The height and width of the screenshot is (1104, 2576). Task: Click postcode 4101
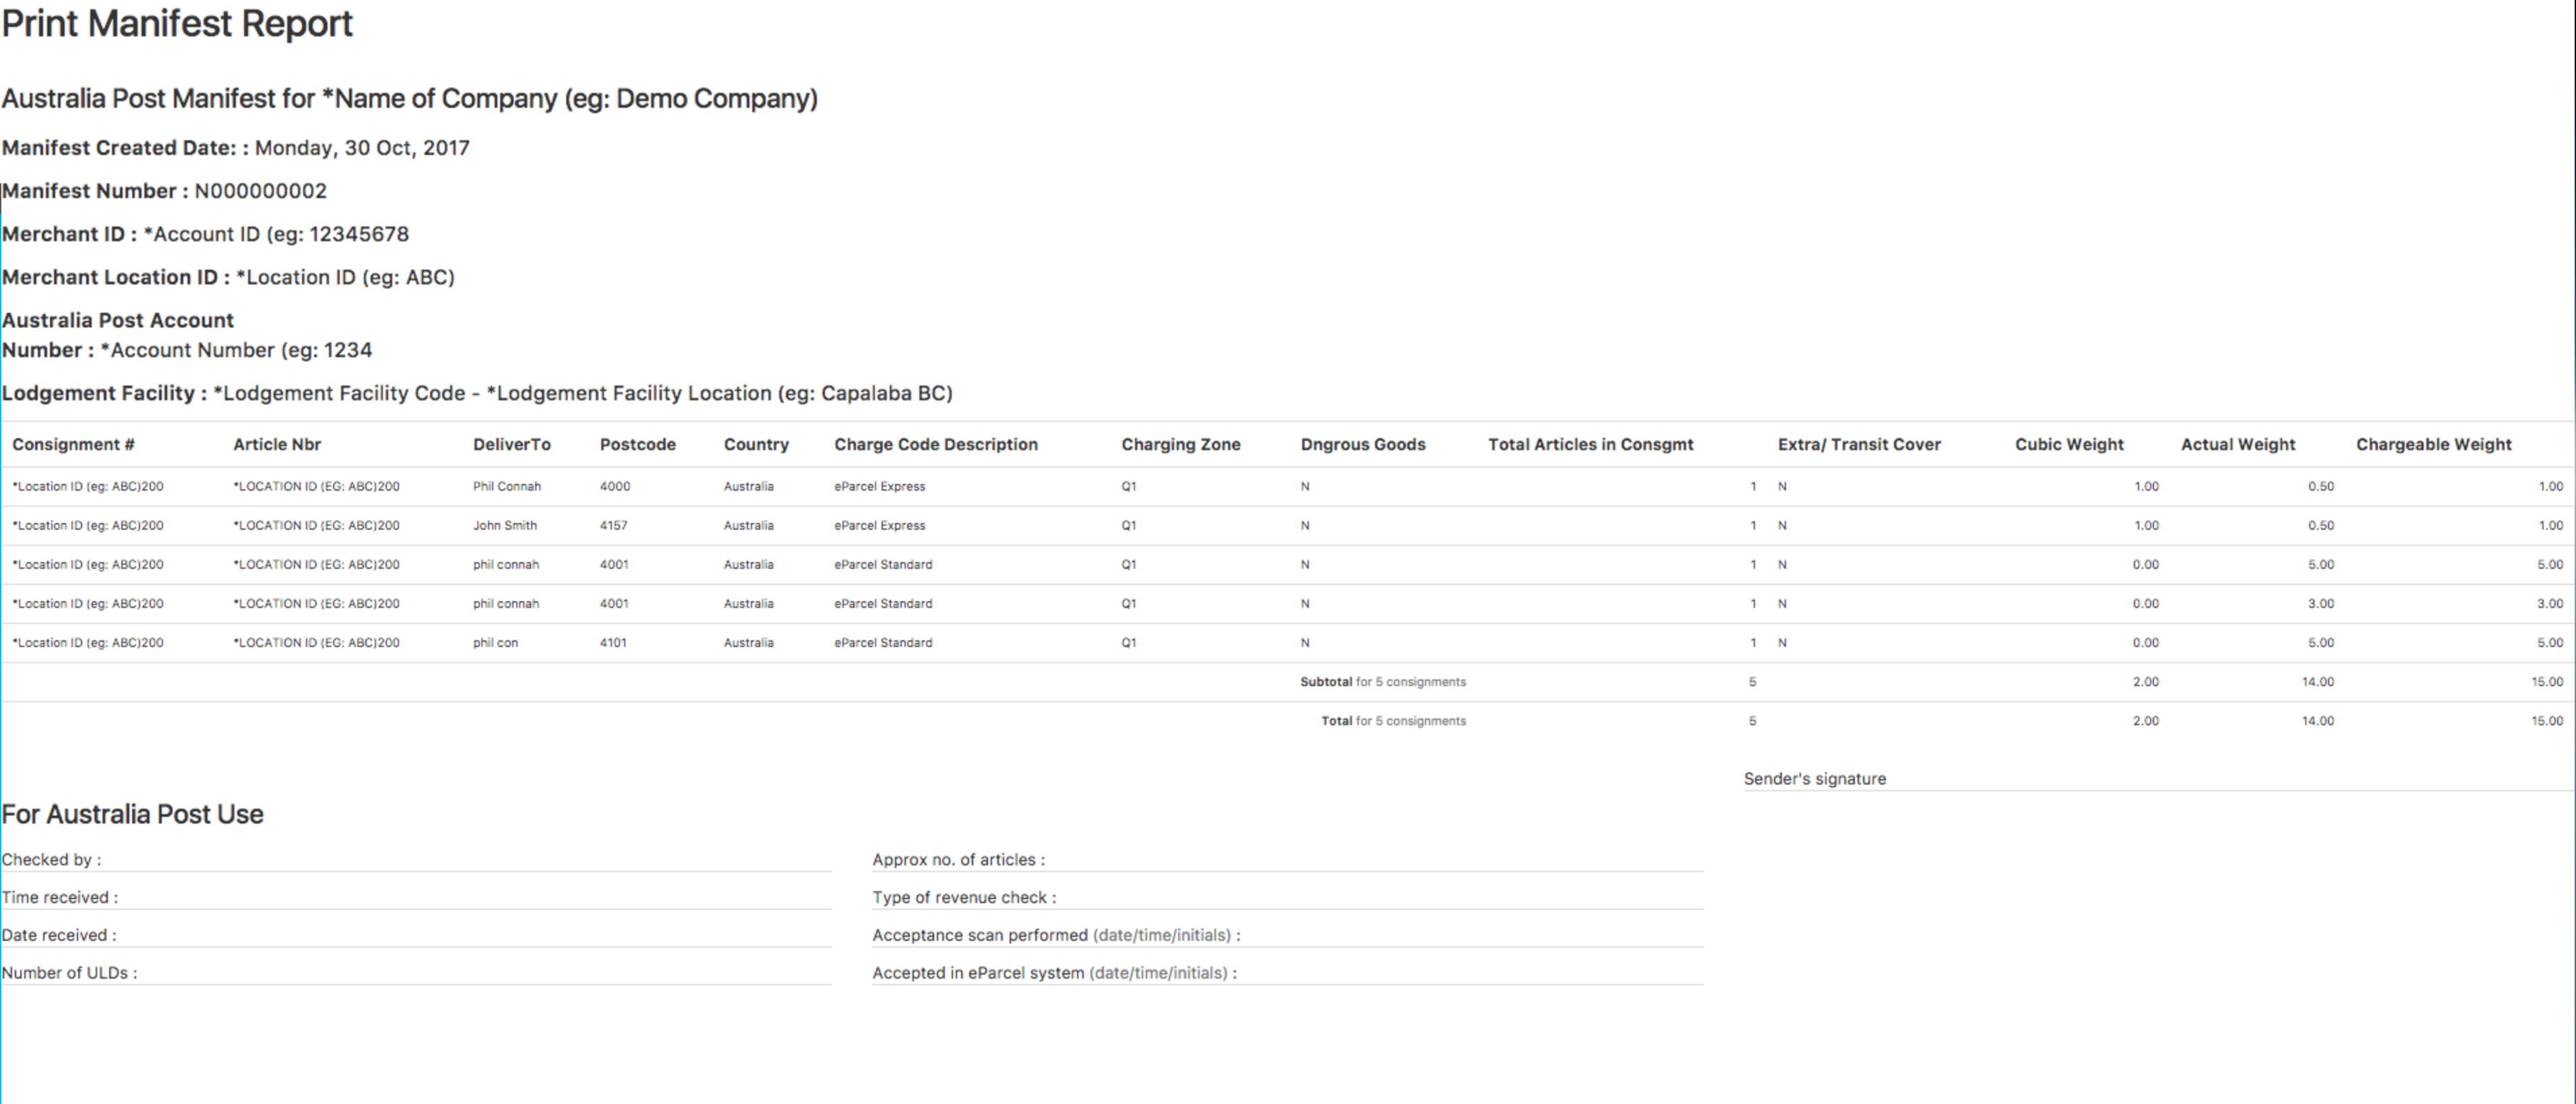click(613, 643)
